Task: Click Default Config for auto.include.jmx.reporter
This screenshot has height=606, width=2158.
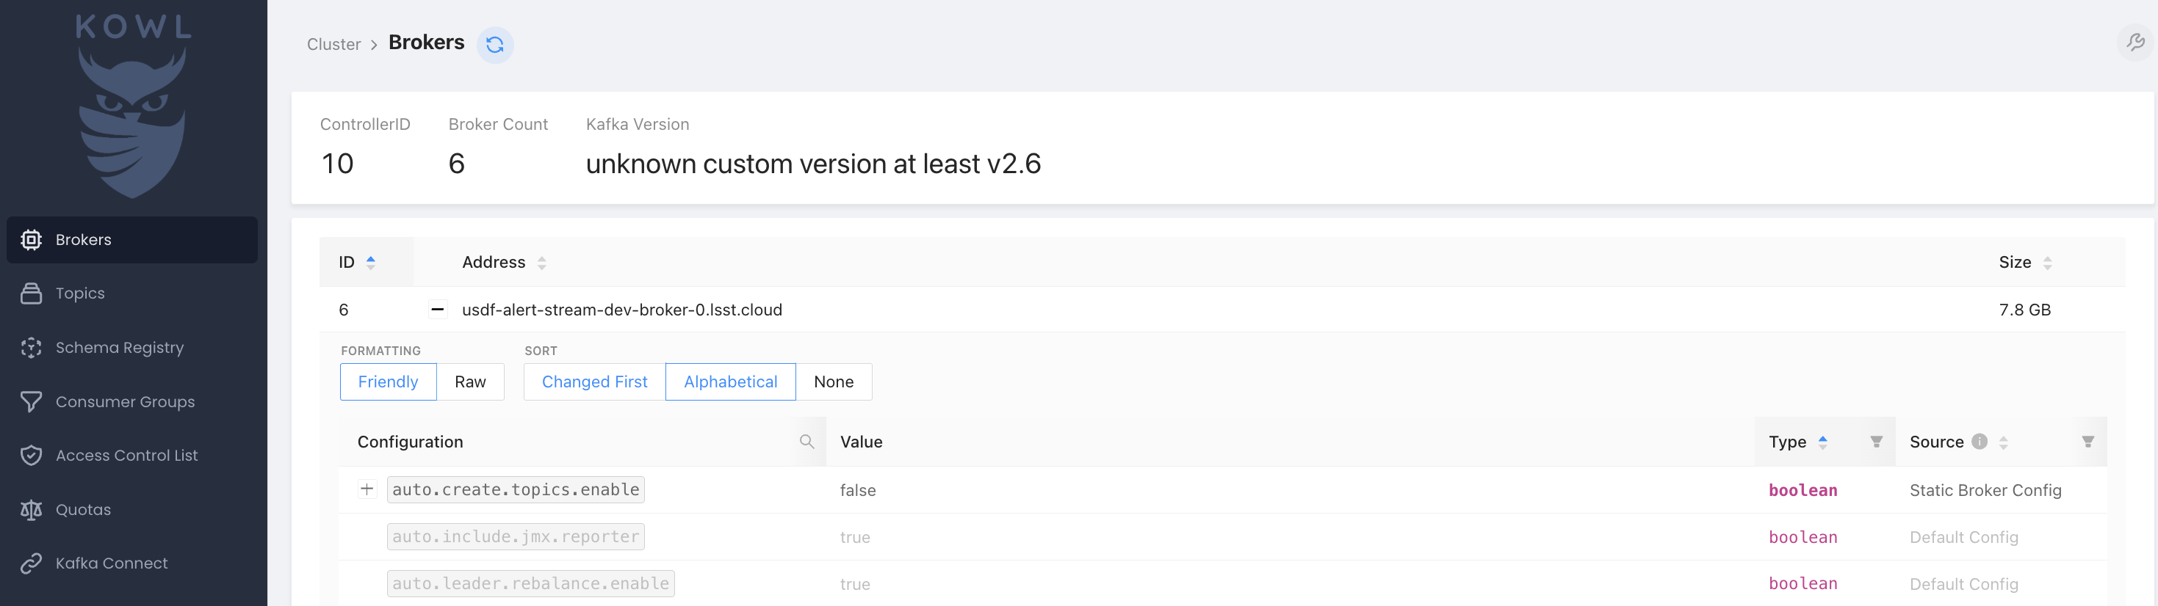Action: tap(1963, 537)
